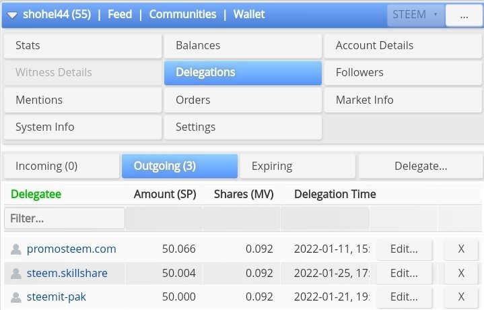Open the shohel44 (55) account link
Viewport: 484px width, 310px height.
coord(57,14)
